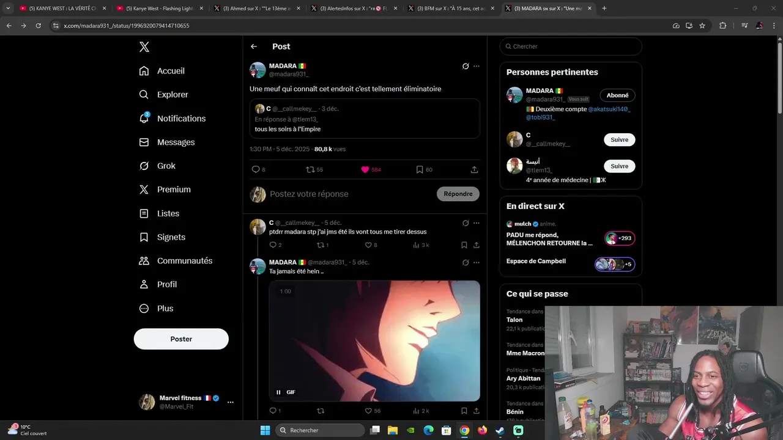Open Explorer in the sidebar
Screen dimensions: 783x440
(x=164, y=95)
